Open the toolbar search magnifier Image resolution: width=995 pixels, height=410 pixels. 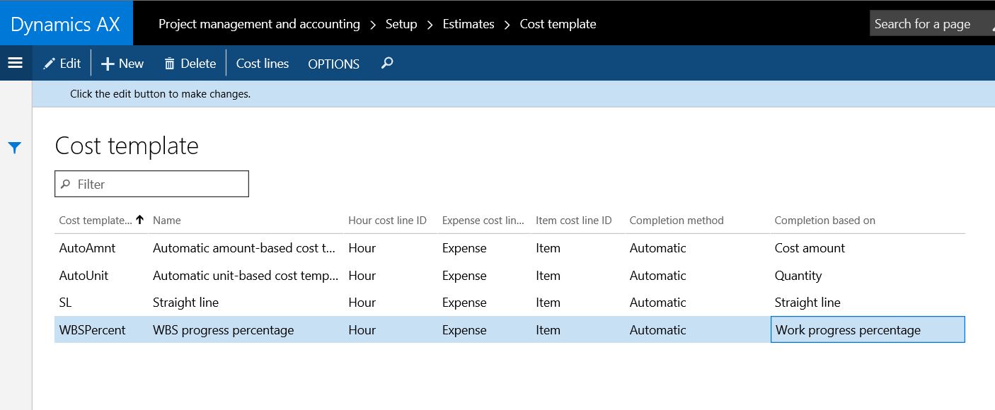(386, 63)
